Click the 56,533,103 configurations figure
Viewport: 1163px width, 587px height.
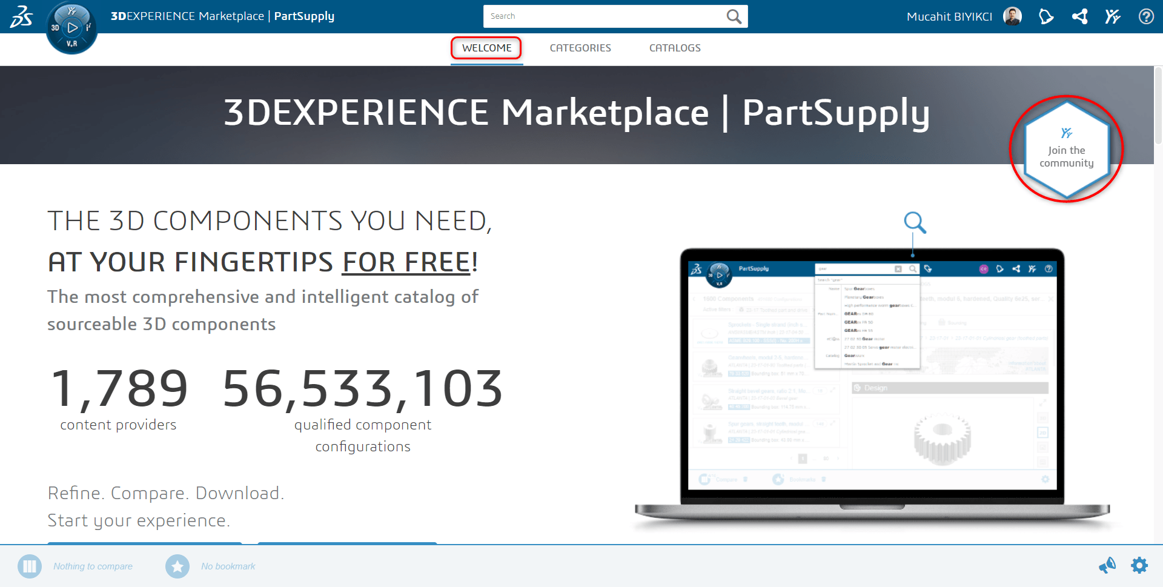pyautogui.click(x=363, y=409)
